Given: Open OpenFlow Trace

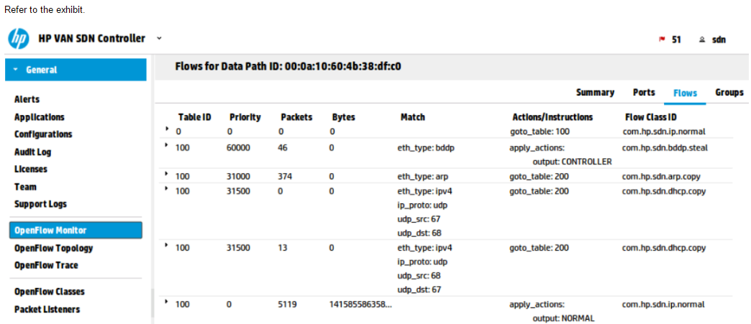Looking at the screenshot, I should coord(46,265).
